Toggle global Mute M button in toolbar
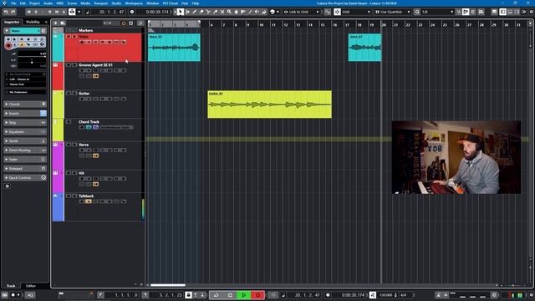535x301 pixels. (29, 12)
